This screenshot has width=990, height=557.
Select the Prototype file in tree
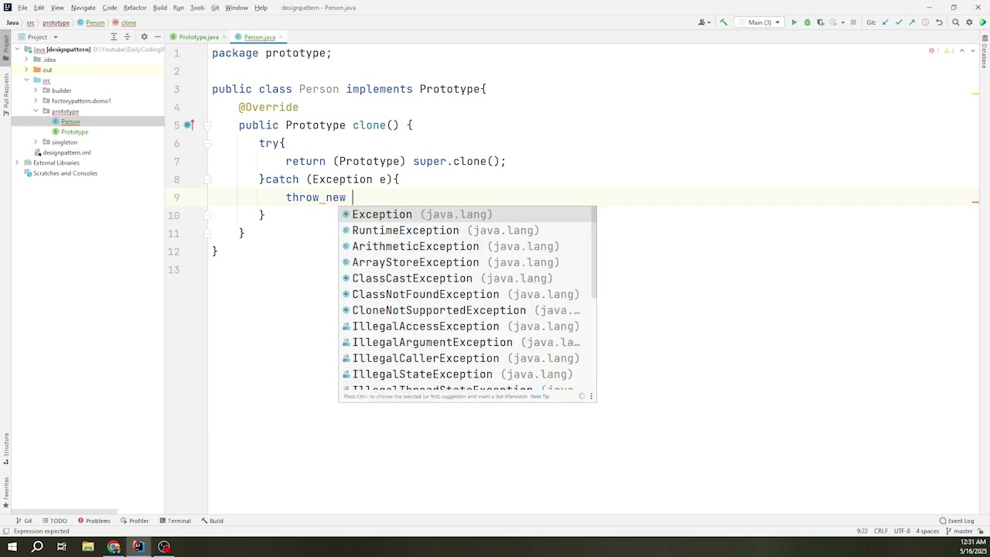(x=74, y=132)
